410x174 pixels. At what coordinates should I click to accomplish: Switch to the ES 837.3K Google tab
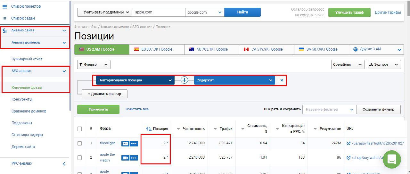point(157,49)
